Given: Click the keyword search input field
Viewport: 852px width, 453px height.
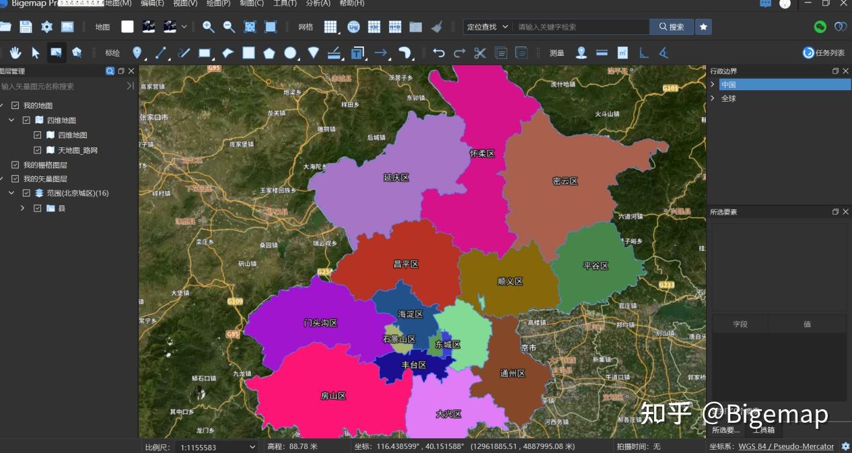Looking at the screenshot, I should (581, 27).
